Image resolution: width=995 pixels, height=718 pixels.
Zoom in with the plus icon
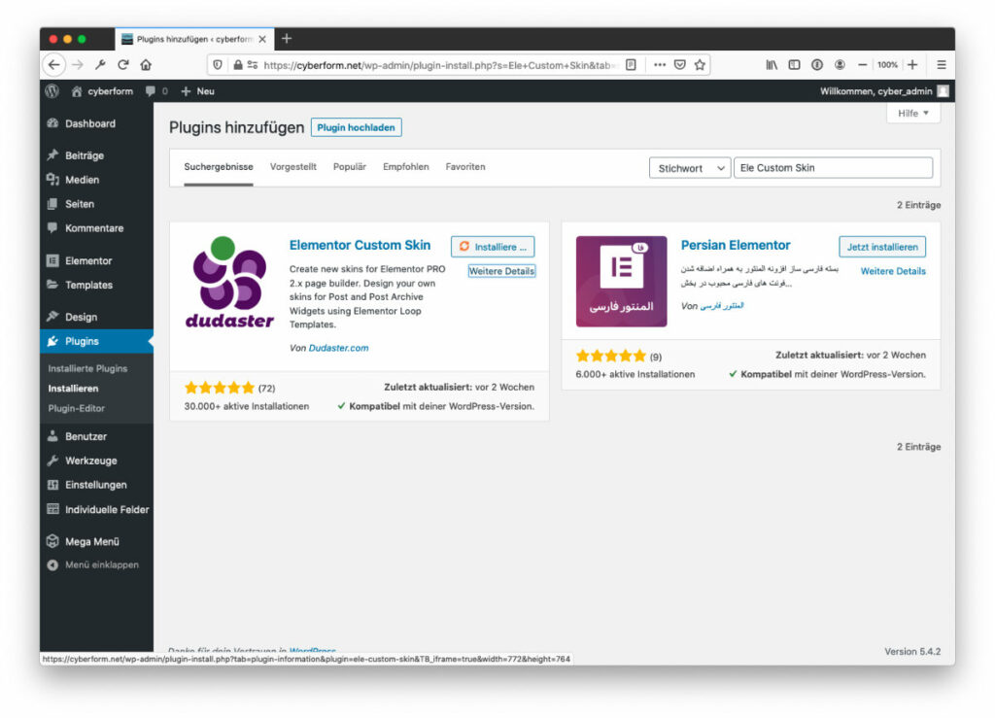pyautogui.click(x=912, y=65)
